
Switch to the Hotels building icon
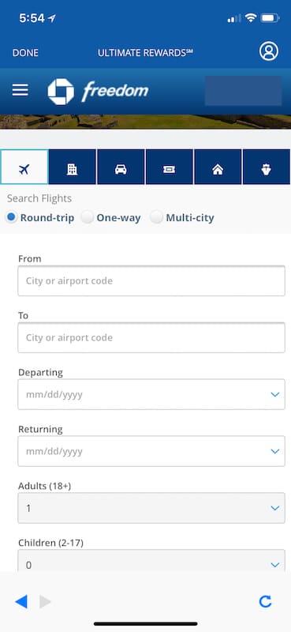(72, 167)
